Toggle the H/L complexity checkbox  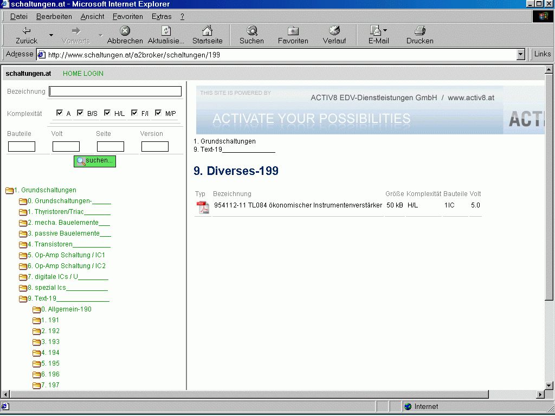tap(107, 113)
